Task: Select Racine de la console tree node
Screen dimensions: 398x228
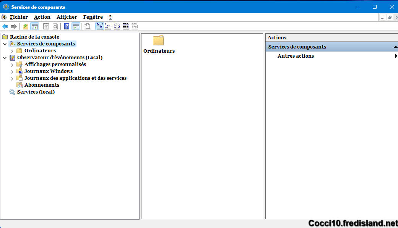Action: coord(34,37)
